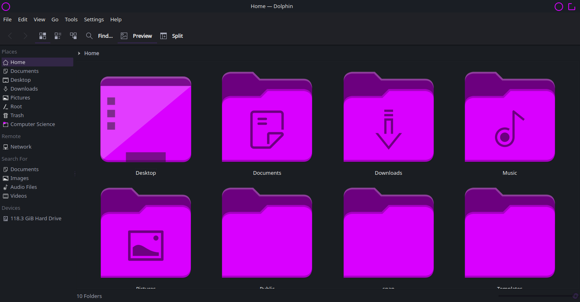Open Computer Science bookmark in Places
Screen dimensions: 580x302
click(37, 124)
